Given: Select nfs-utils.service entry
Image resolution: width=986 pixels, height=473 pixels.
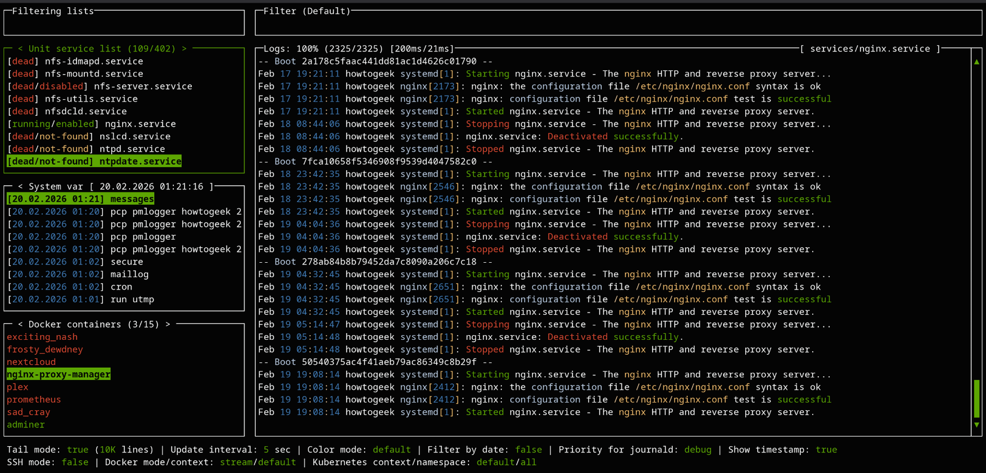Looking at the screenshot, I should click(72, 99).
